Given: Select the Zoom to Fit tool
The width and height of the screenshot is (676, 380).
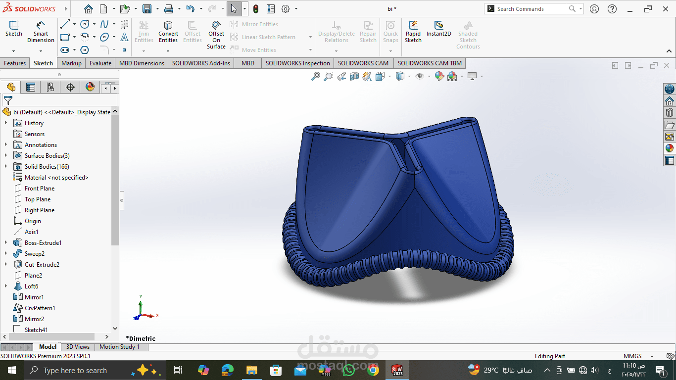Looking at the screenshot, I should coord(316,76).
